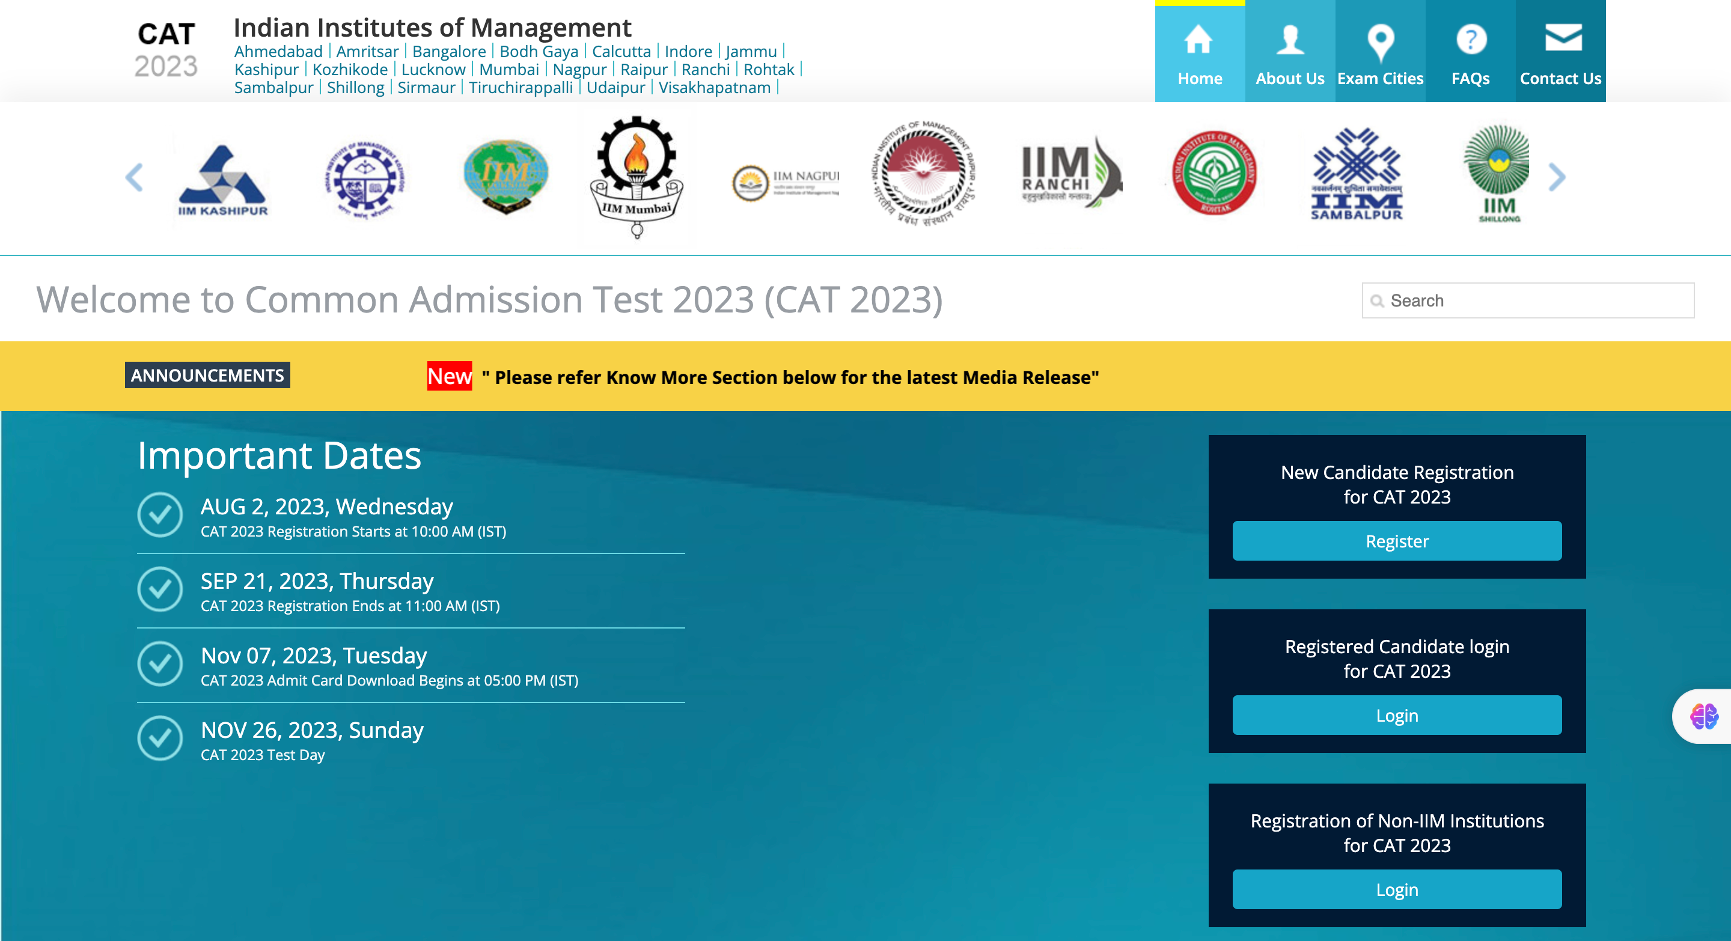Click the Important Dates heading
1731x941 pixels.
pos(279,455)
